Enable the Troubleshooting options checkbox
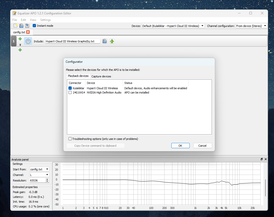Viewport: 274px width, 217px height. click(x=70, y=139)
